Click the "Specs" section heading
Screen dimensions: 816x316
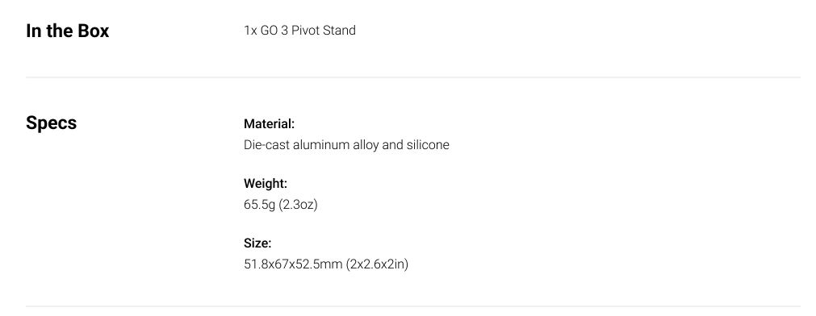(x=51, y=123)
